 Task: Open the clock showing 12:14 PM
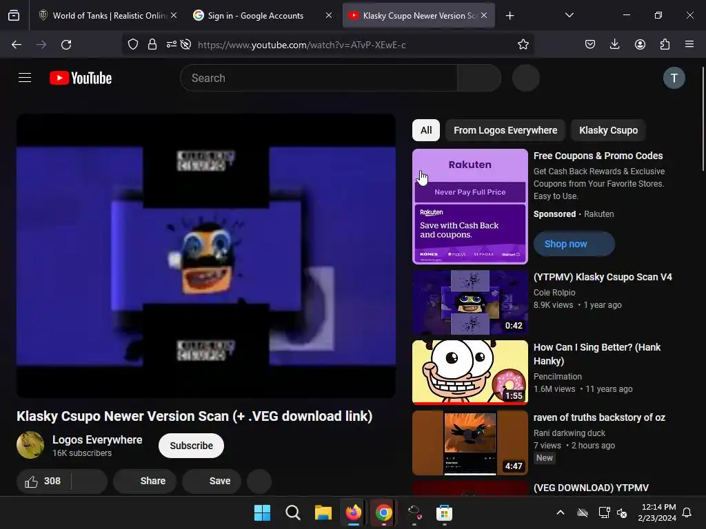point(657,512)
